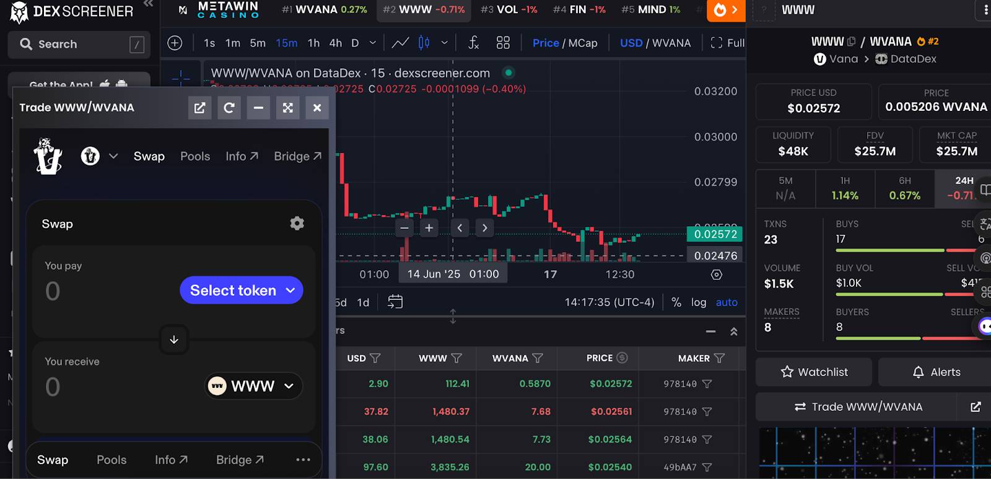Click the indicators fx icon
The width and height of the screenshot is (991, 479).
(x=473, y=43)
